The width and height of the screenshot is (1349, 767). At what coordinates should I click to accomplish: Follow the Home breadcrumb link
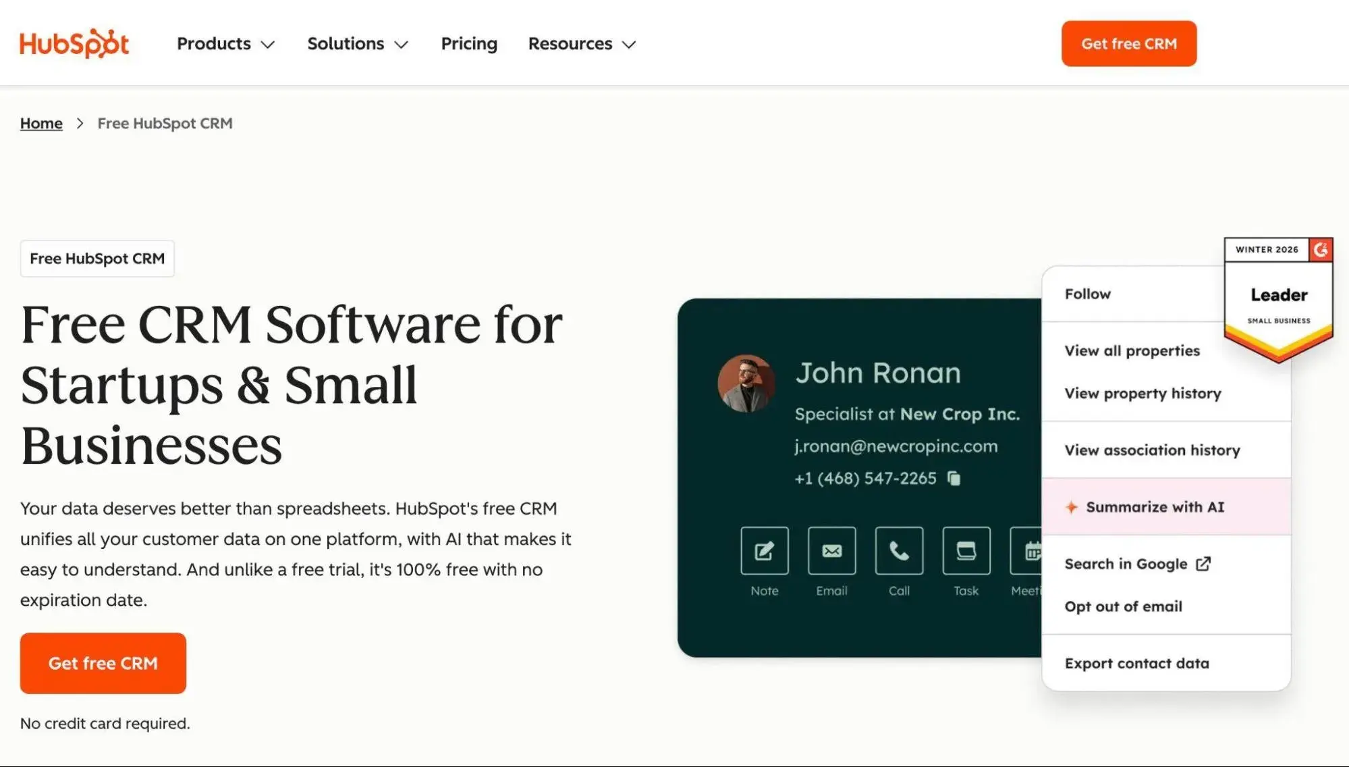tap(41, 123)
